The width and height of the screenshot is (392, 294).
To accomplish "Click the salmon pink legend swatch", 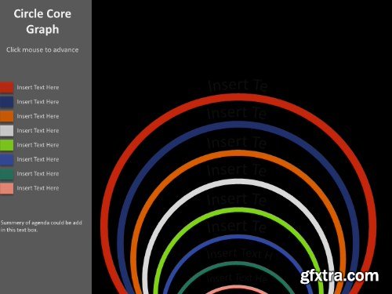I will [x=6, y=188].
